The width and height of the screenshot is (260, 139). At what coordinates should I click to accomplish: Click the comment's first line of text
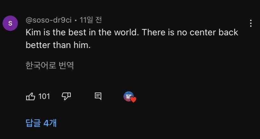[132, 32]
